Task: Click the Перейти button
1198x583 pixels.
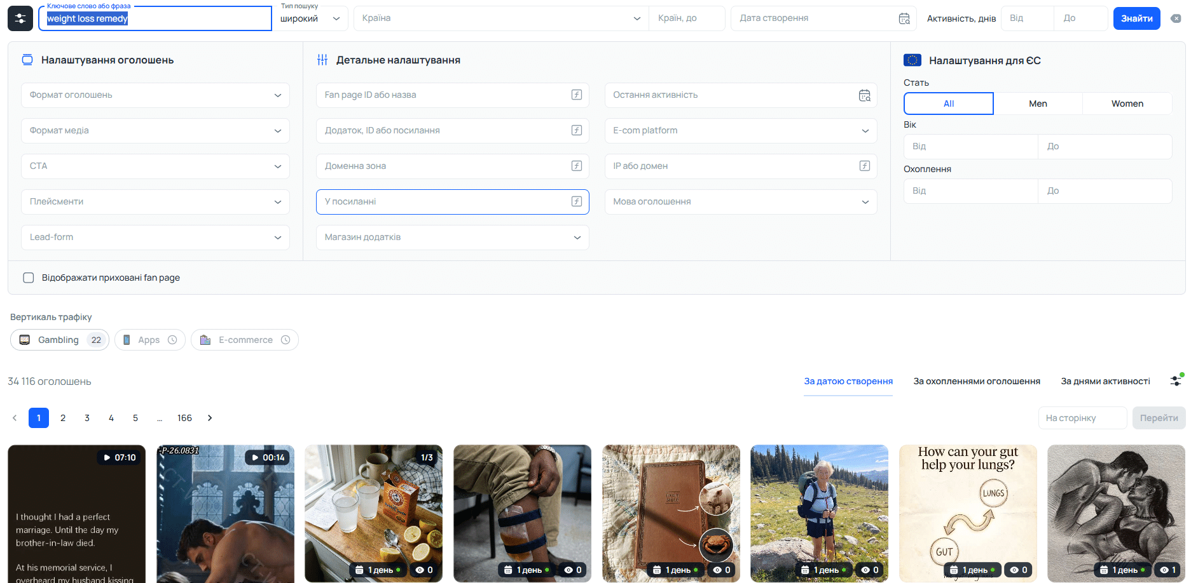Action: (1159, 418)
